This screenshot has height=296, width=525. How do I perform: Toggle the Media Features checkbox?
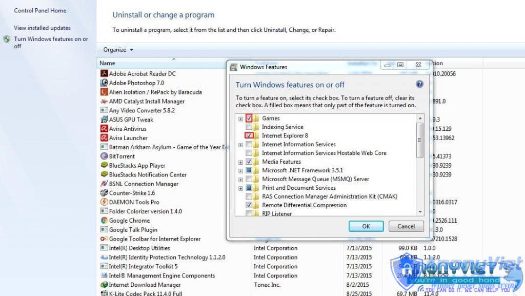click(249, 162)
